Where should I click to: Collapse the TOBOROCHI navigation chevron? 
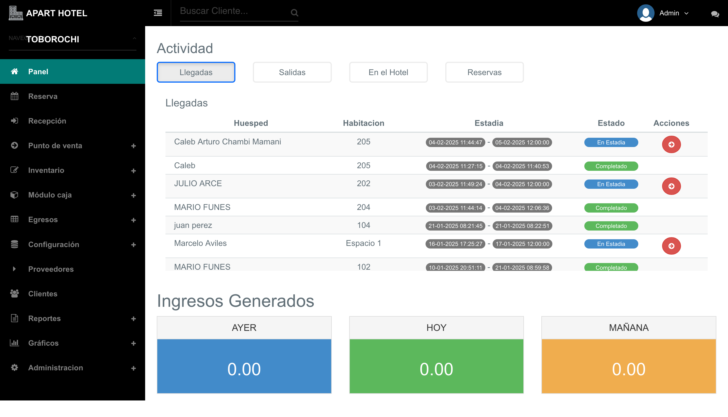[x=134, y=39]
